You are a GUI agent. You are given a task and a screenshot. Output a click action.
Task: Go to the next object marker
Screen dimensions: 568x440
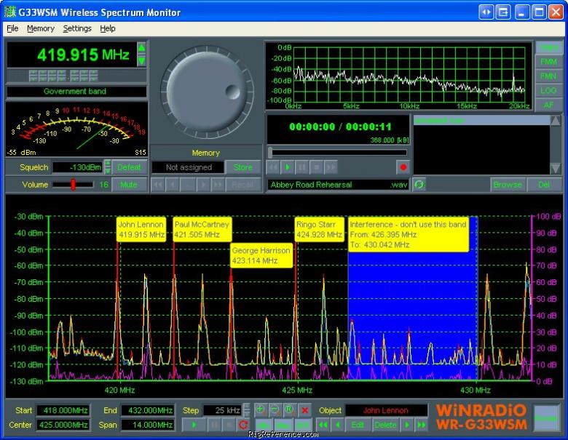click(407, 425)
